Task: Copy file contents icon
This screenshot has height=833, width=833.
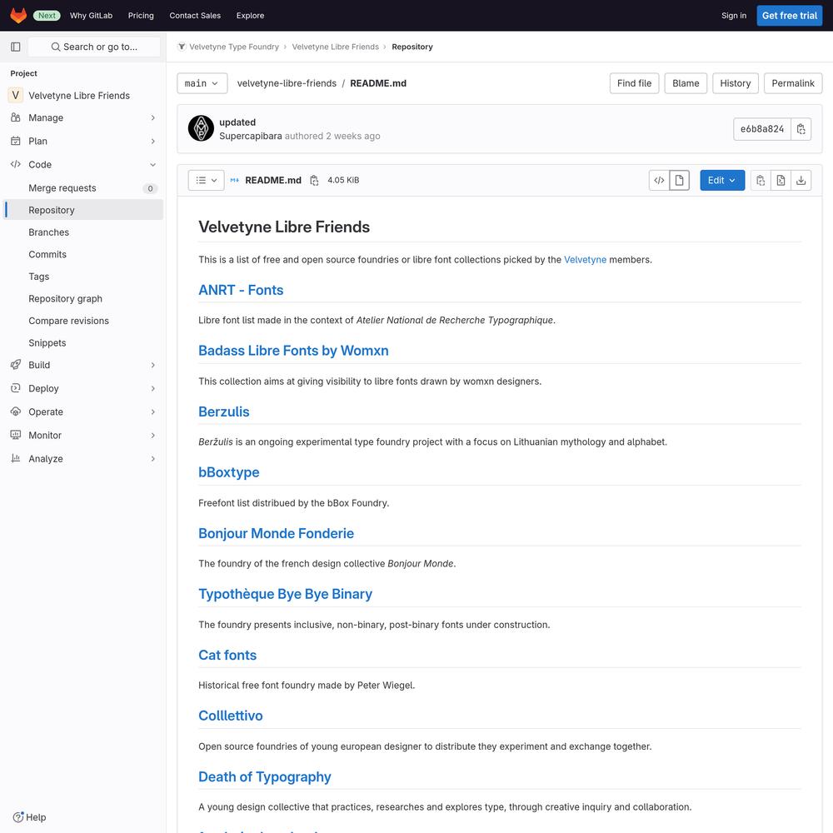Action: [x=761, y=181]
